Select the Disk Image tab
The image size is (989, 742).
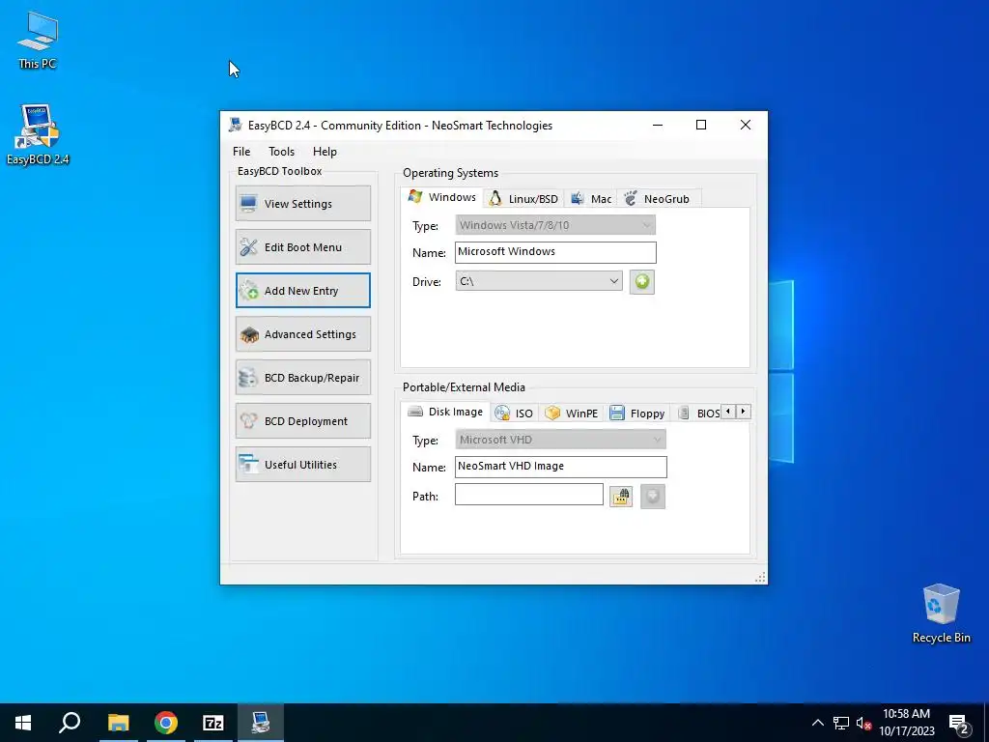tap(445, 412)
